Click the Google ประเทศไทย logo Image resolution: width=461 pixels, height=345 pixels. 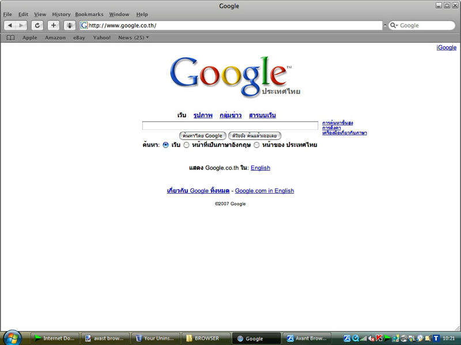coord(235,76)
